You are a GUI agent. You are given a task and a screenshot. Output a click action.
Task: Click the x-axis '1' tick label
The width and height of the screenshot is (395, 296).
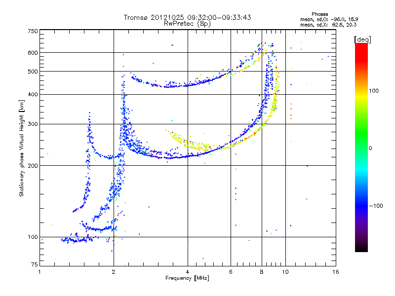coord(39,272)
